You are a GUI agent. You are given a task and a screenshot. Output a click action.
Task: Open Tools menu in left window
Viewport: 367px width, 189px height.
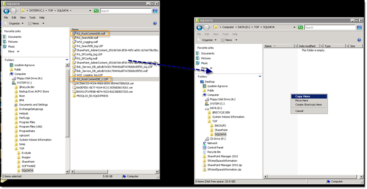(32, 17)
